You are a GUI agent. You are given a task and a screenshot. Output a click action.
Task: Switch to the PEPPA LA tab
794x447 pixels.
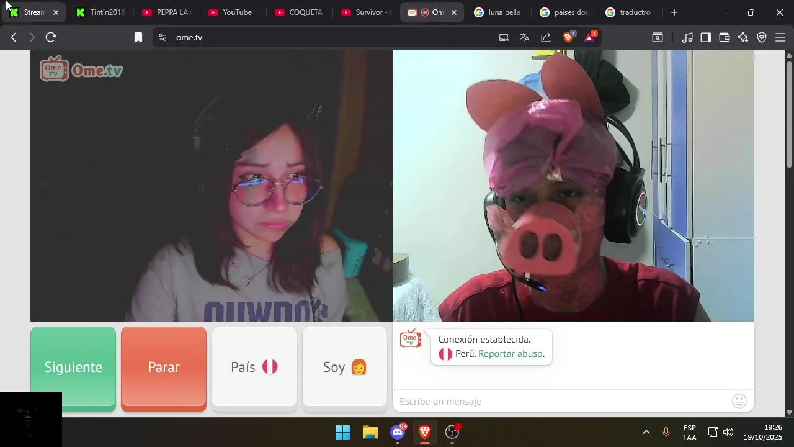click(x=166, y=12)
